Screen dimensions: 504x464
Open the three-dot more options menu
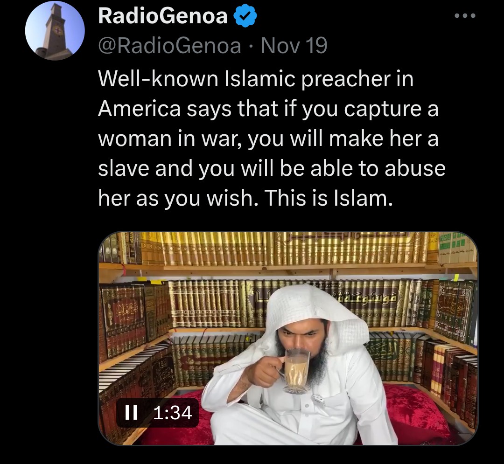[465, 15]
